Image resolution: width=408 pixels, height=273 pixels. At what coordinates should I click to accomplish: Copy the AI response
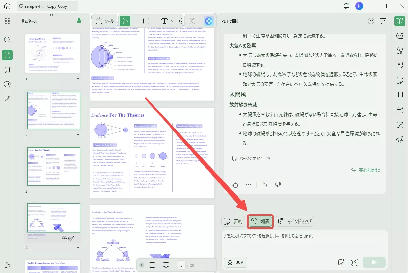click(x=235, y=184)
